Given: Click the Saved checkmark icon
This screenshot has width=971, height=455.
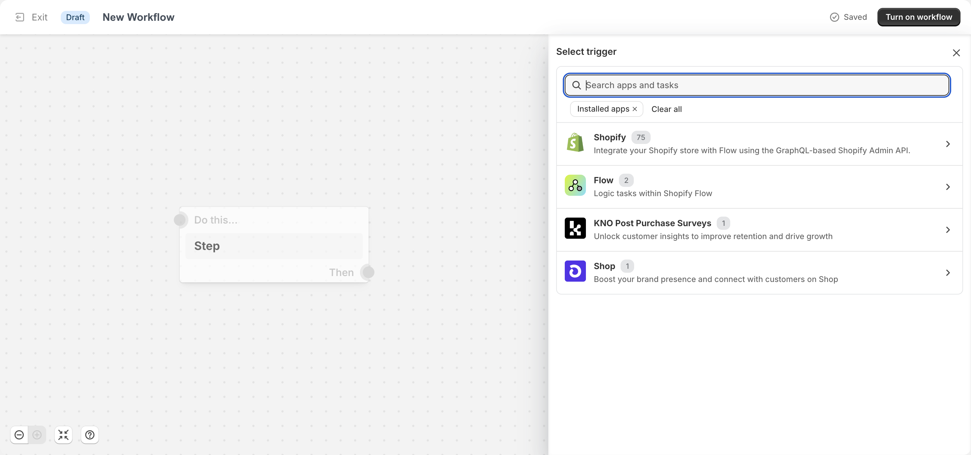Looking at the screenshot, I should coord(835,17).
